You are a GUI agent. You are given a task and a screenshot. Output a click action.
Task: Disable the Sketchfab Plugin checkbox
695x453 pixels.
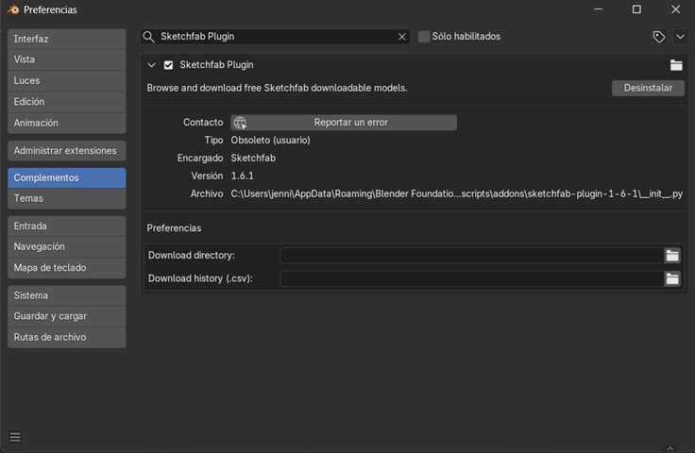click(168, 65)
